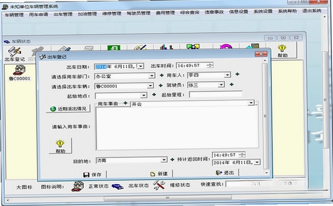Screen dimensions: 333x206
Task: Click plus icon next to 驾驶员 dropdown
Action: coord(231,84)
